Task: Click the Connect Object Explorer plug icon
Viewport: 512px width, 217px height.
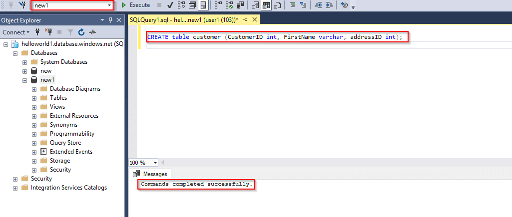Action: pos(37,32)
